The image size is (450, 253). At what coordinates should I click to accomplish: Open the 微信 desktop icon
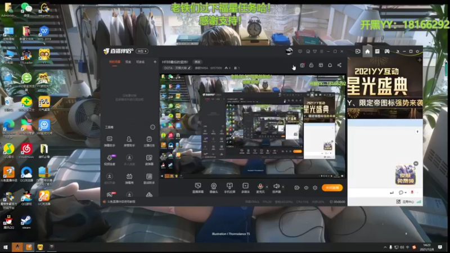pyautogui.click(x=26, y=9)
